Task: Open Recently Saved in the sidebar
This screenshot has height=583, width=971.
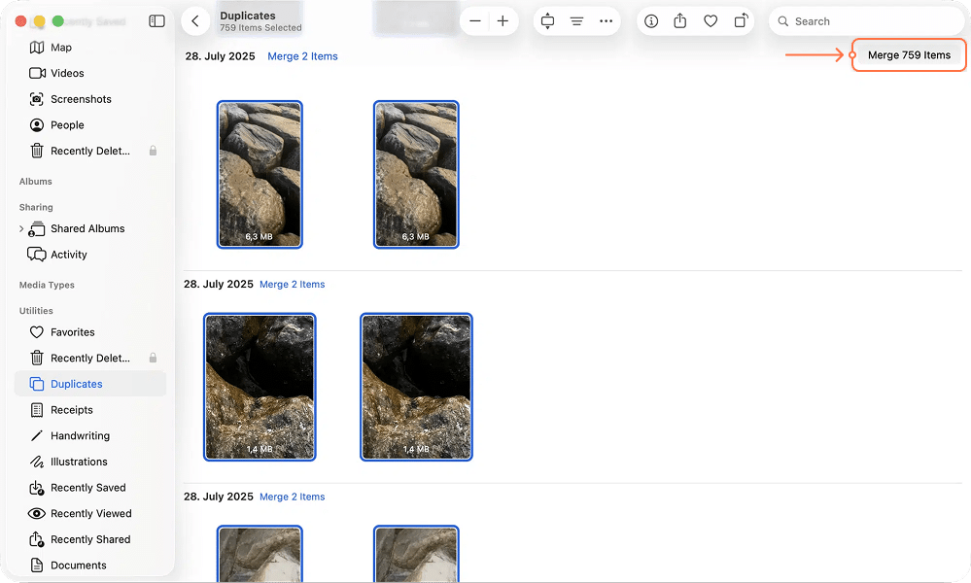Action: point(89,488)
